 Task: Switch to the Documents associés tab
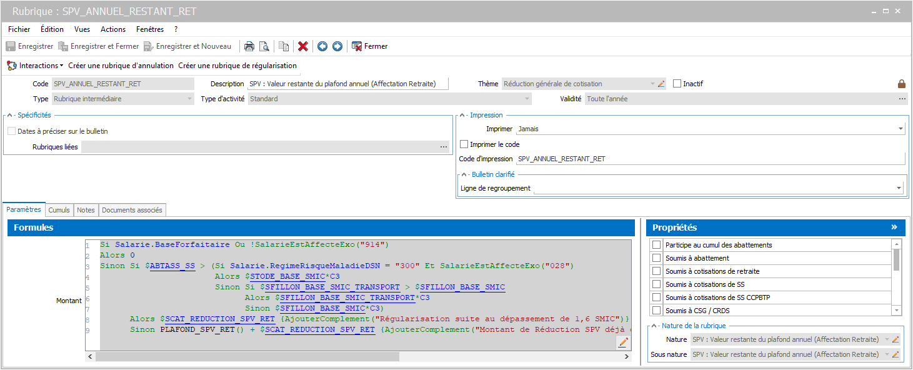click(x=132, y=210)
